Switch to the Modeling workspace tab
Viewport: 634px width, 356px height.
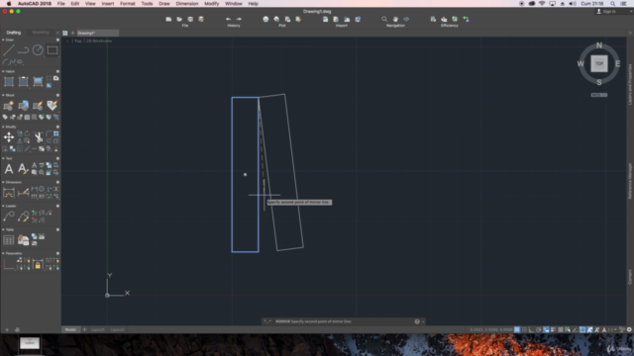[x=41, y=33]
